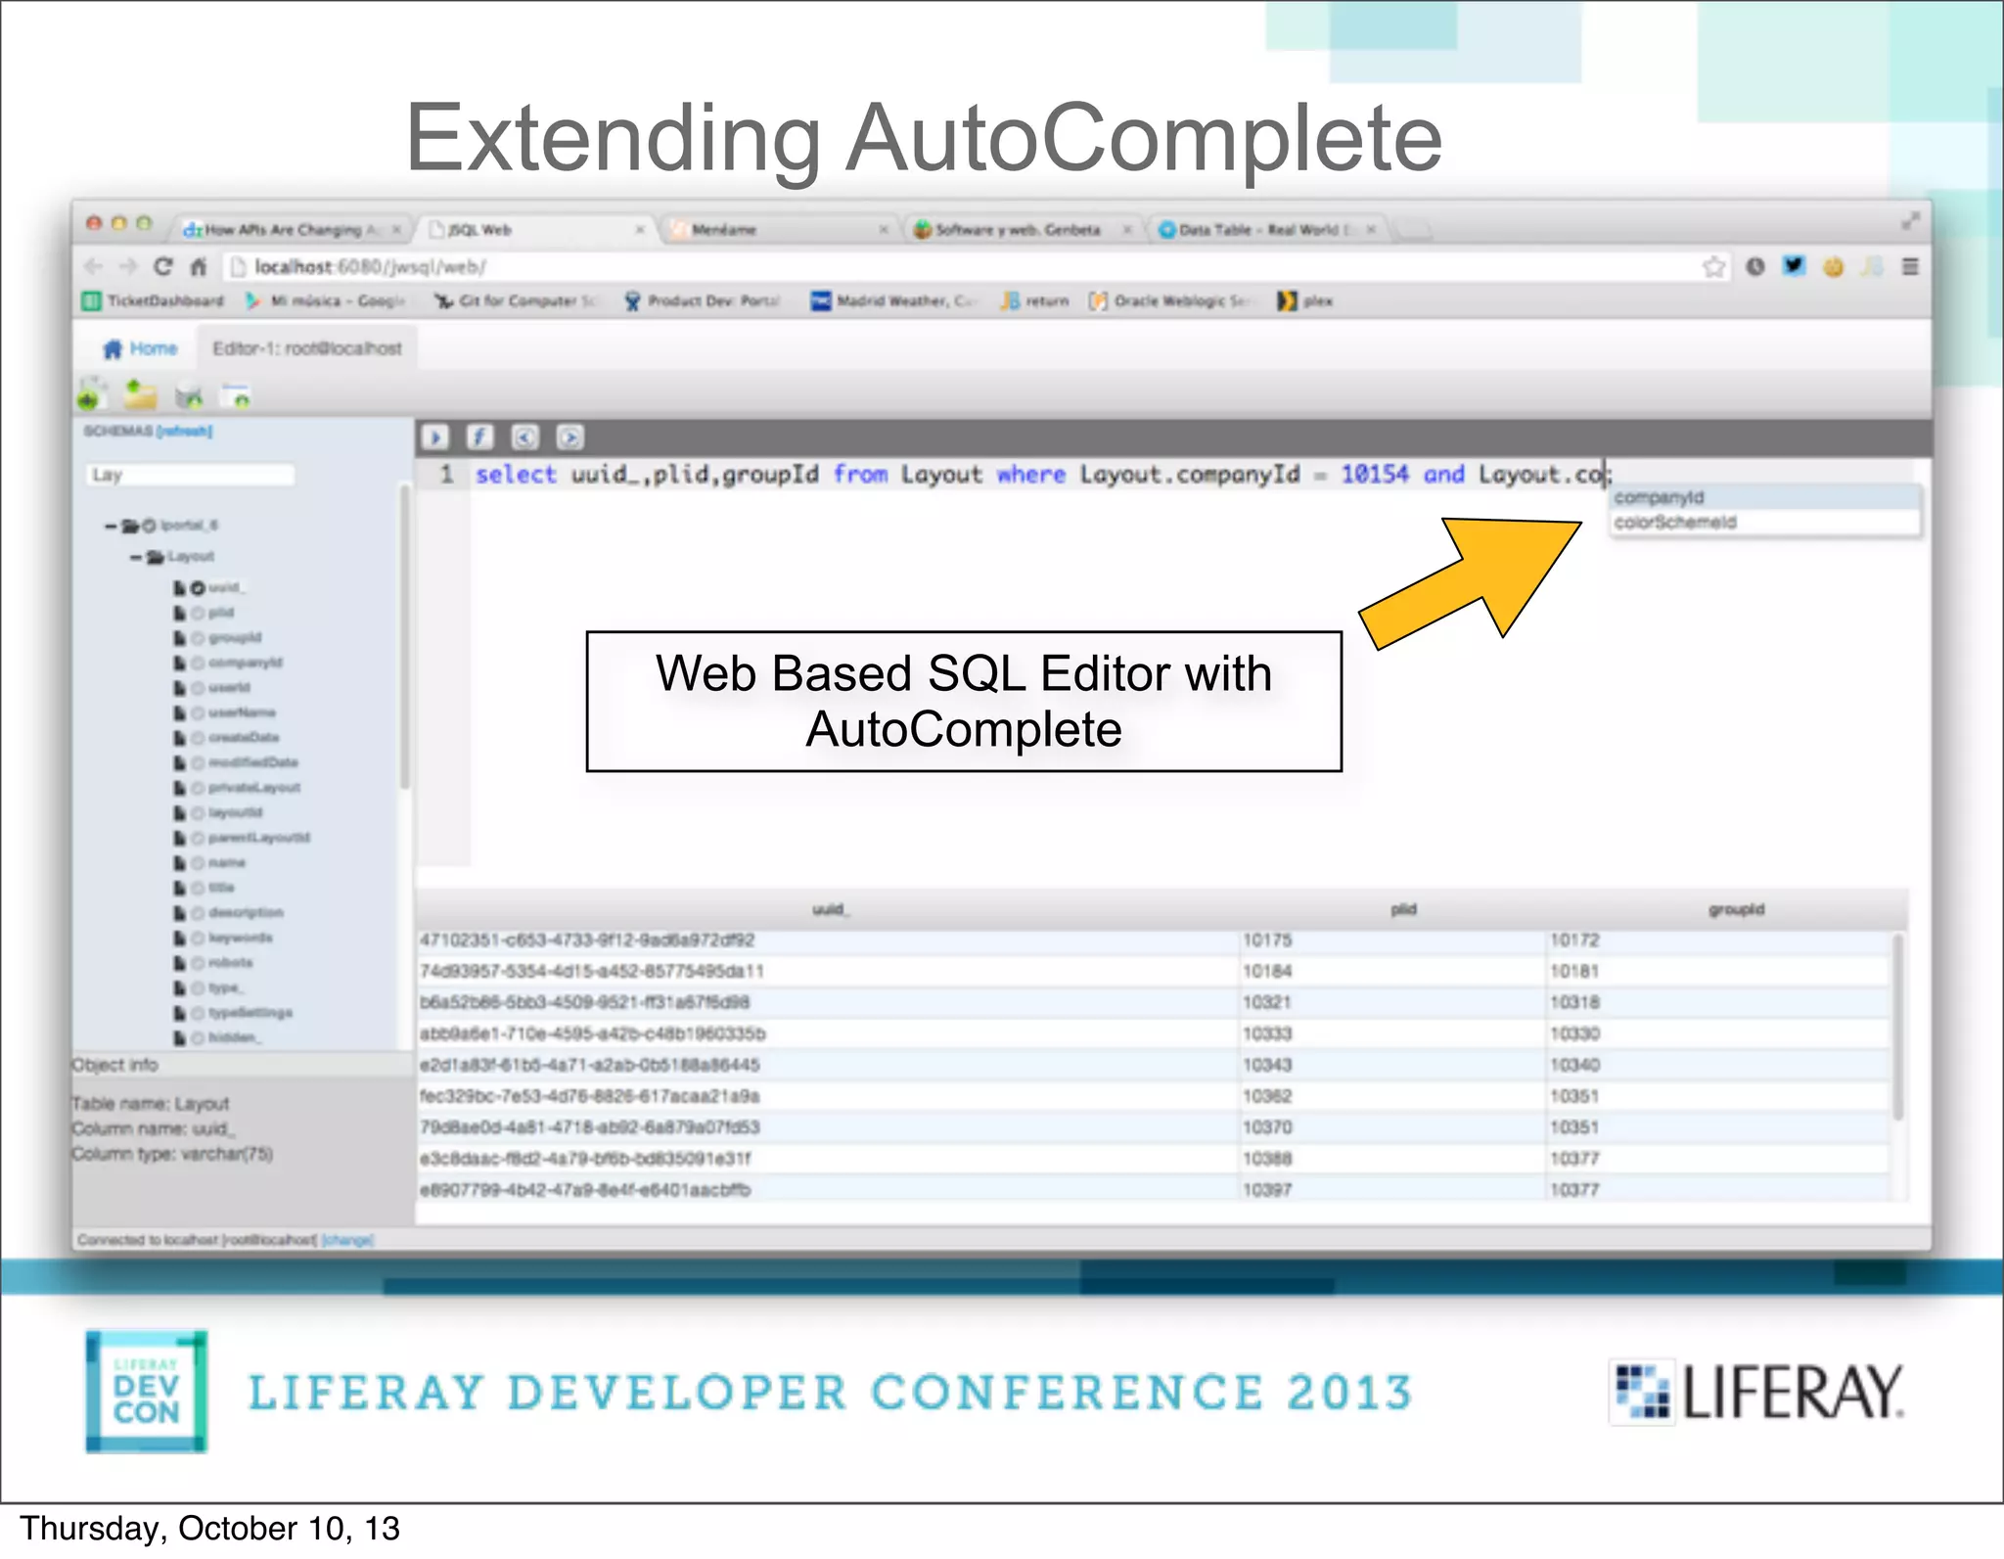This screenshot has height=1559, width=2004.
Task: Switch to How APIs Are Changing tab
Action: click(x=292, y=229)
